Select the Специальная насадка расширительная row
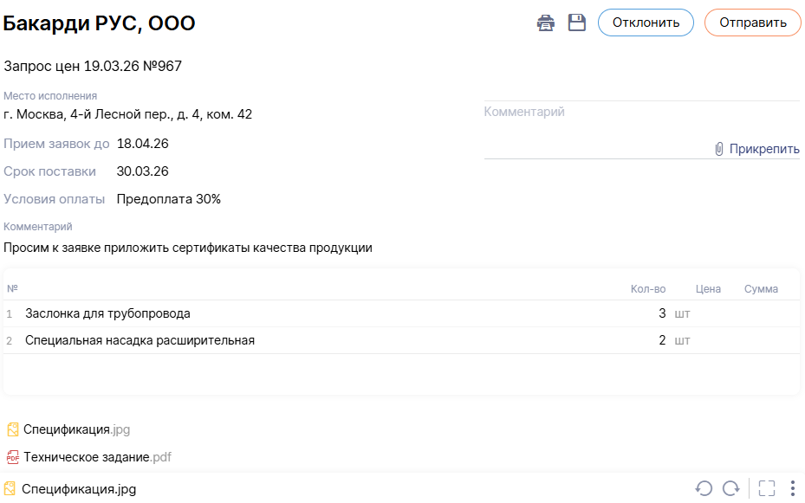Viewport: 805px width, 503px height. (x=140, y=340)
